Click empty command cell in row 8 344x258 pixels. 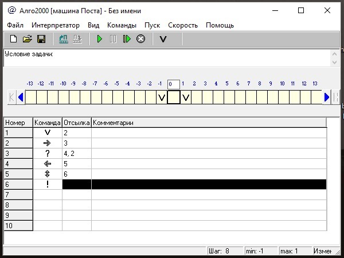click(48, 205)
